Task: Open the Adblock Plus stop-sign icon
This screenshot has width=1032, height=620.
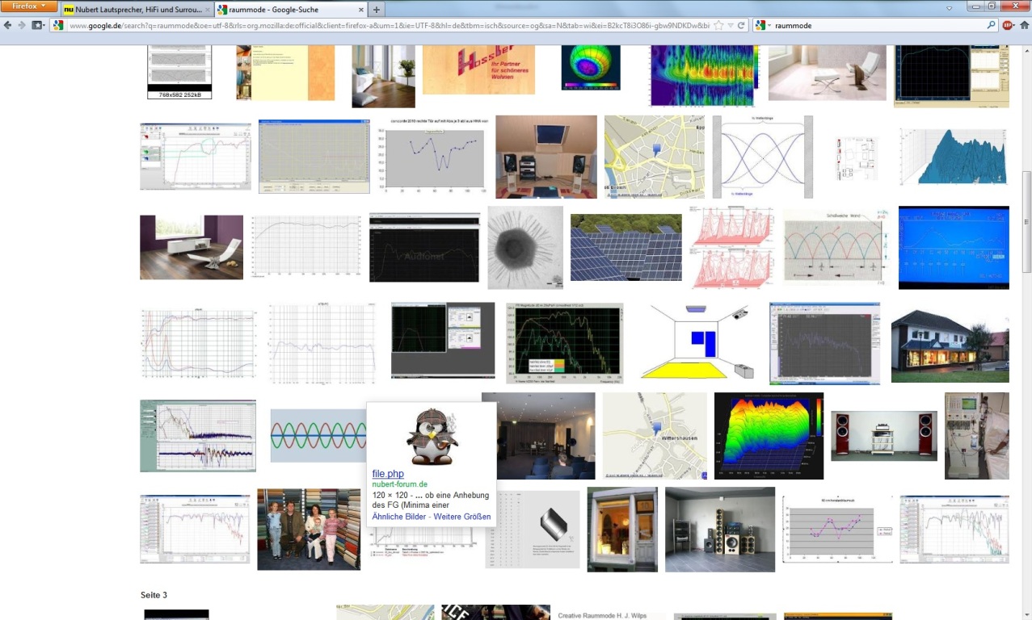Action: (1008, 26)
